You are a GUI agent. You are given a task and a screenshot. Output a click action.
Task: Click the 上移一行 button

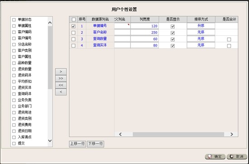[x=77, y=144]
